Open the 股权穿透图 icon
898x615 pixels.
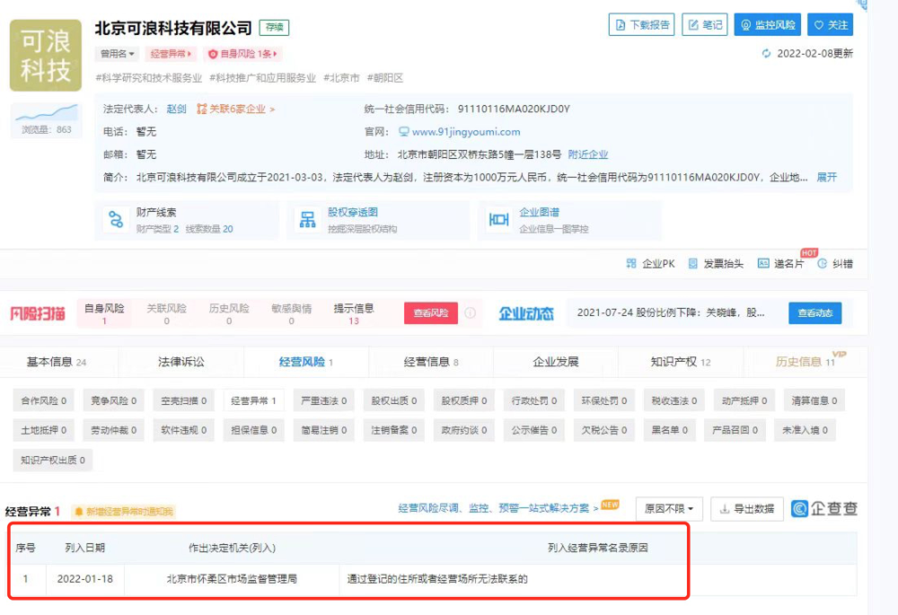point(307,219)
